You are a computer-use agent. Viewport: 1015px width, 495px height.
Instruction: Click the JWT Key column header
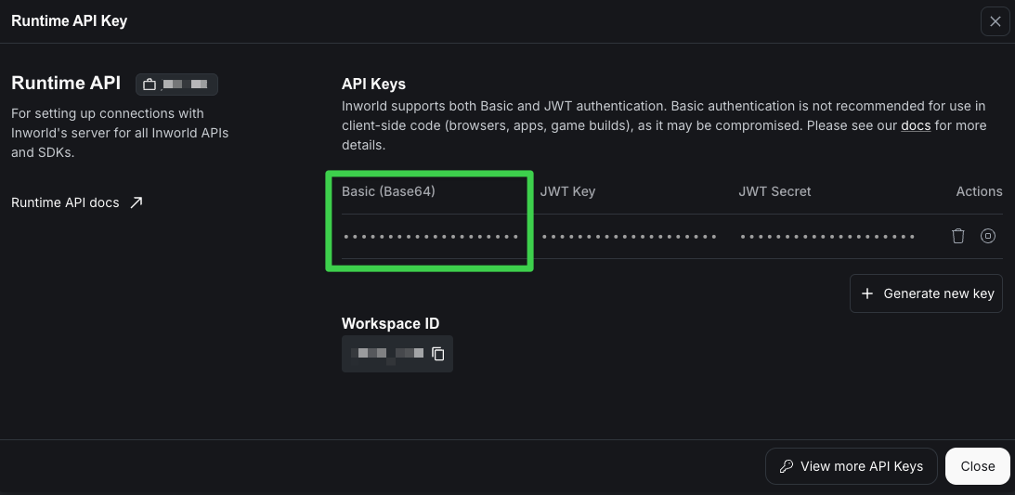[567, 191]
